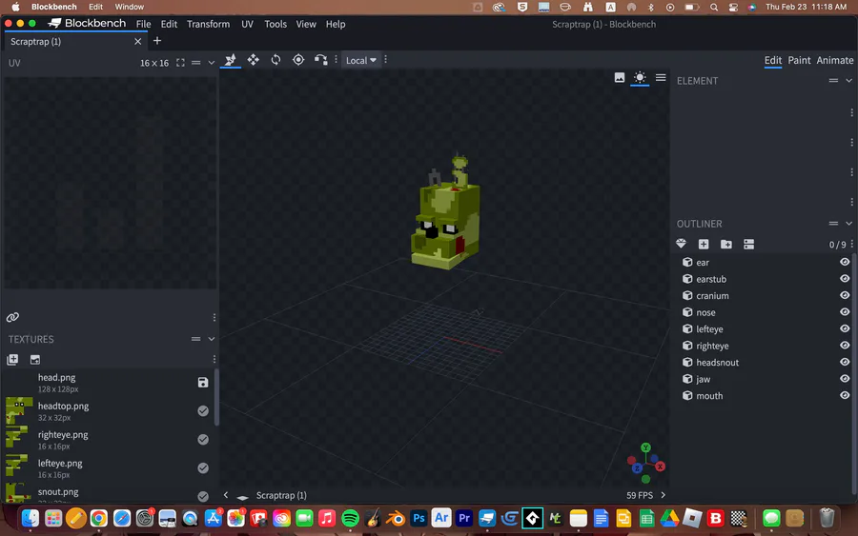Switch to Animate mode
The width and height of the screenshot is (858, 536).
pyautogui.click(x=834, y=60)
